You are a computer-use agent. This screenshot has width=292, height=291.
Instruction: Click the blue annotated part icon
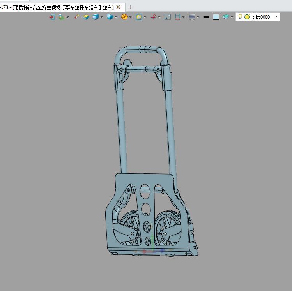110,17
